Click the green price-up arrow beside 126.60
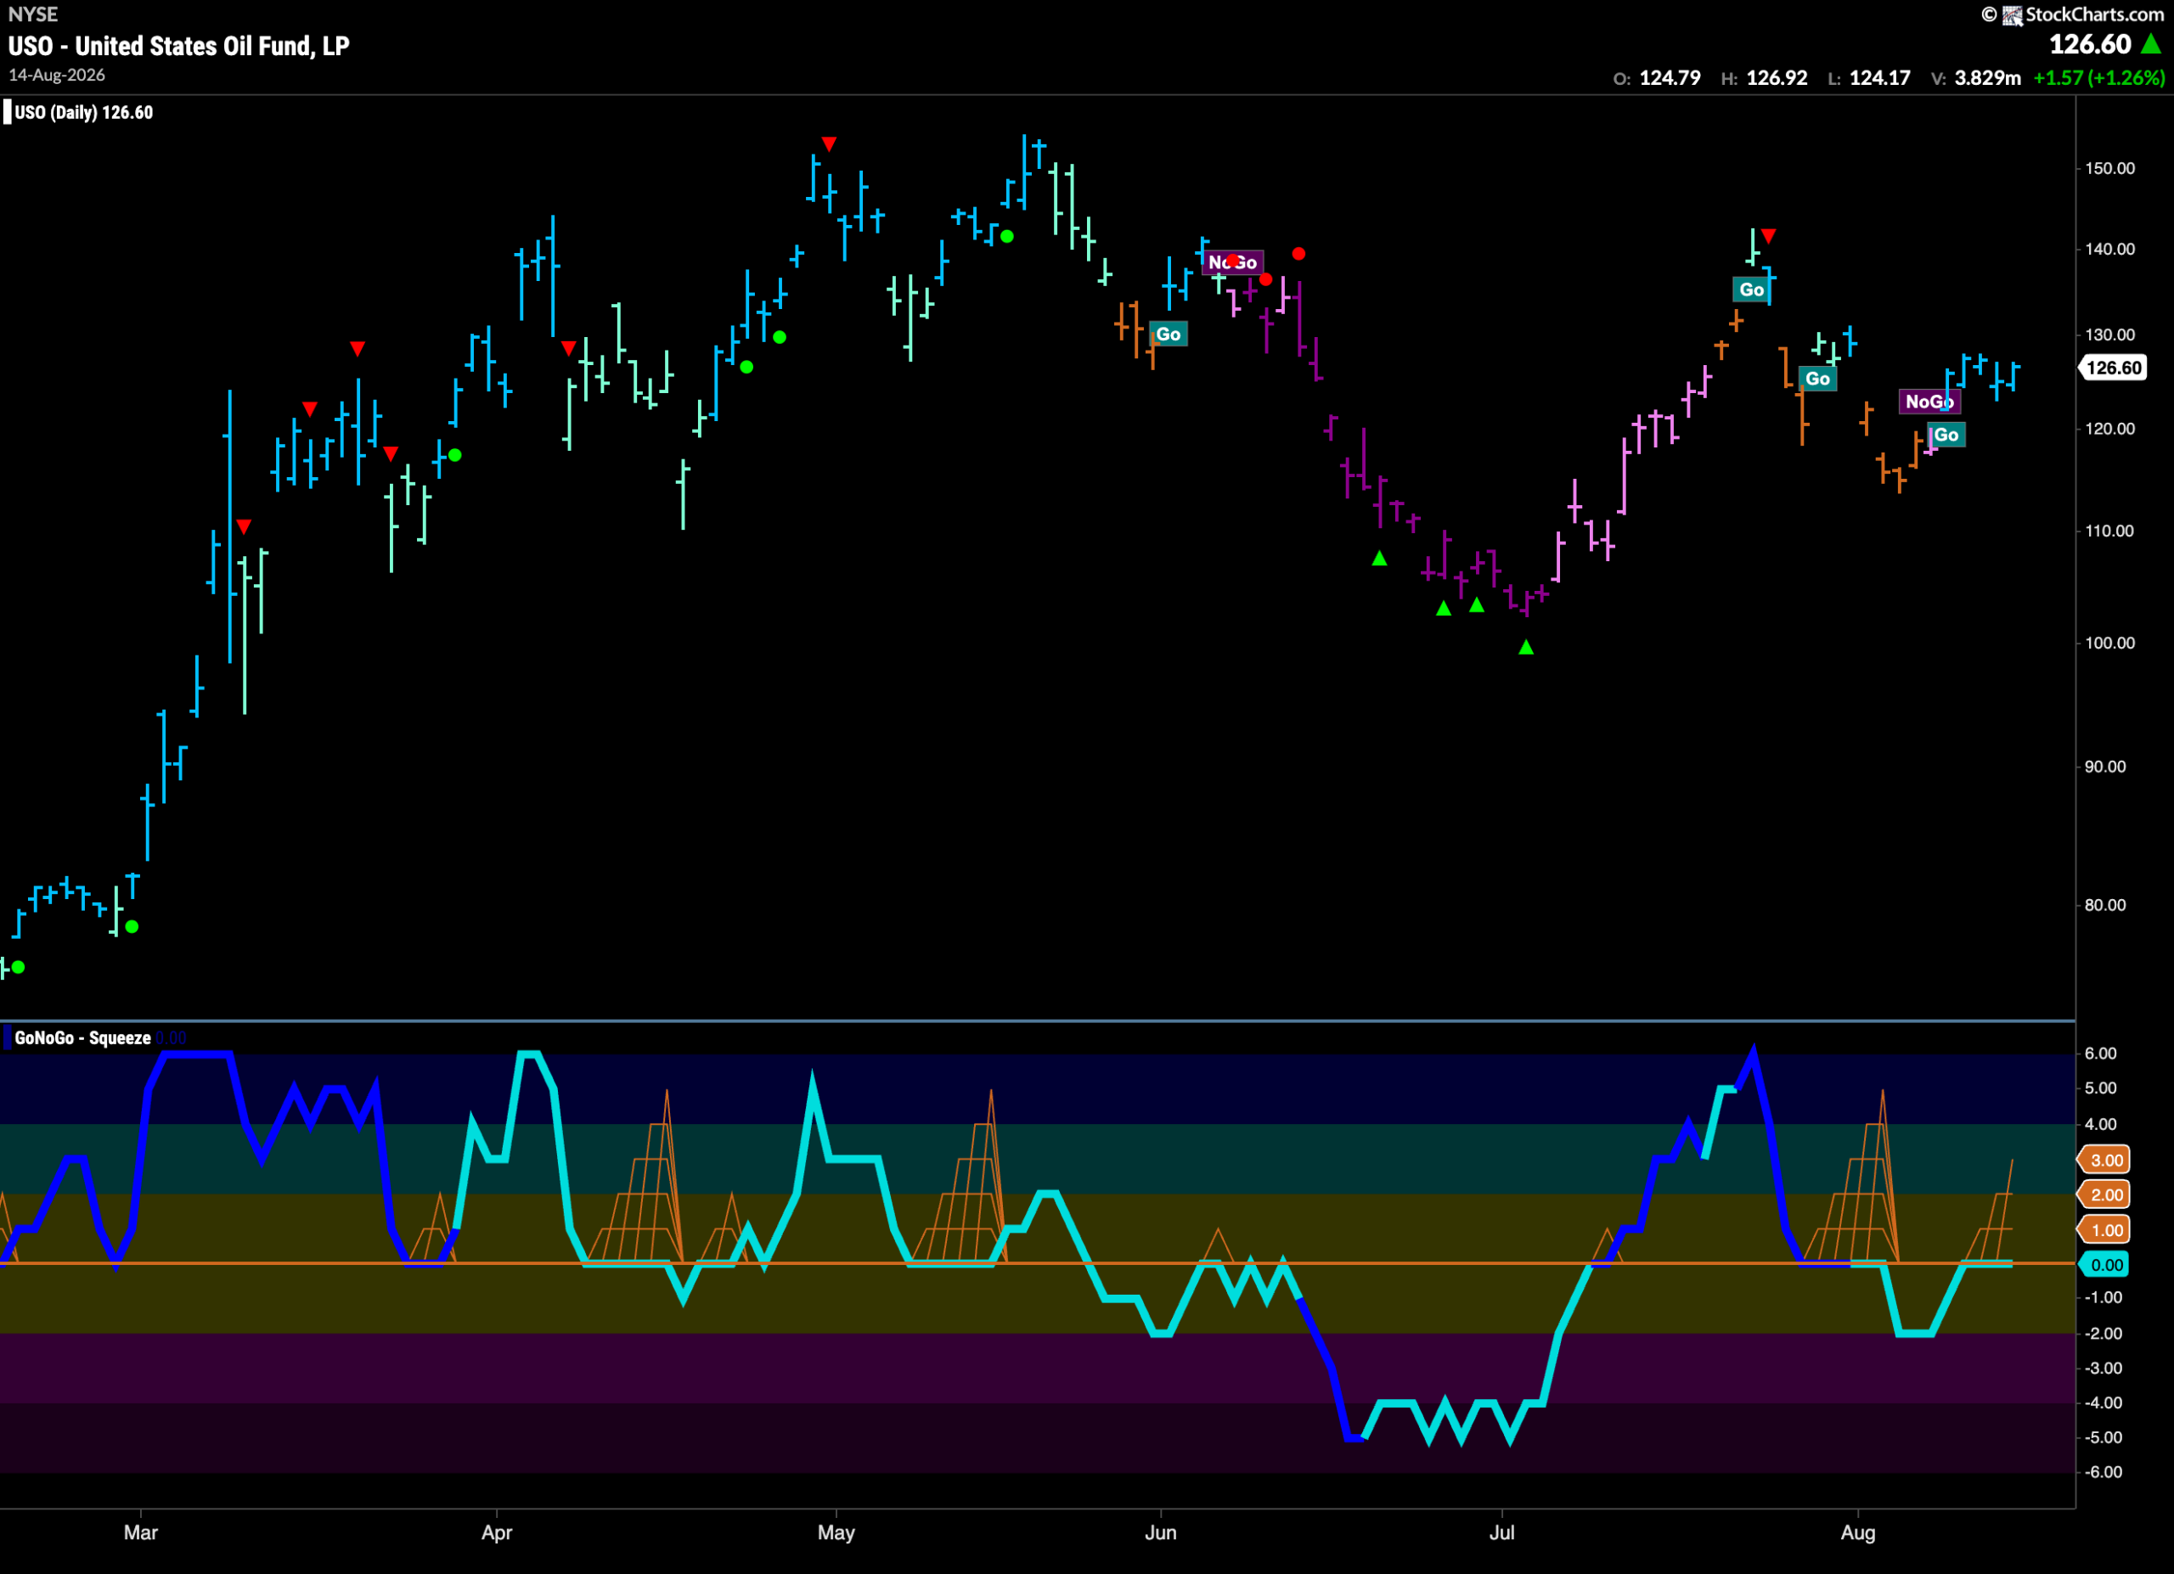This screenshot has width=2174, height=1574. pos(2151,44)
